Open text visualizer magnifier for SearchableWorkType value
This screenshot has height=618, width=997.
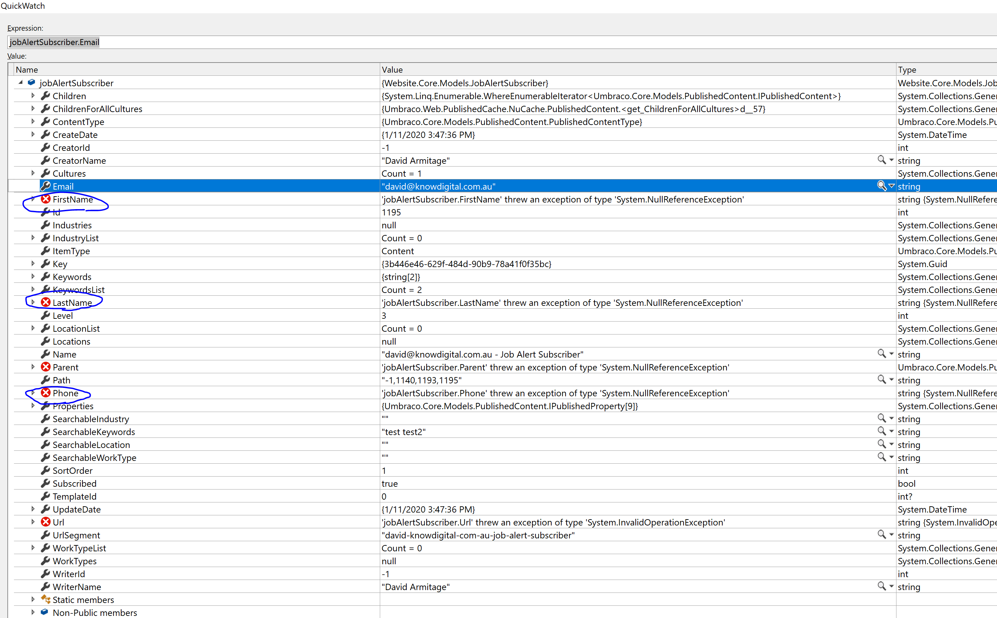tap(882, 457)
